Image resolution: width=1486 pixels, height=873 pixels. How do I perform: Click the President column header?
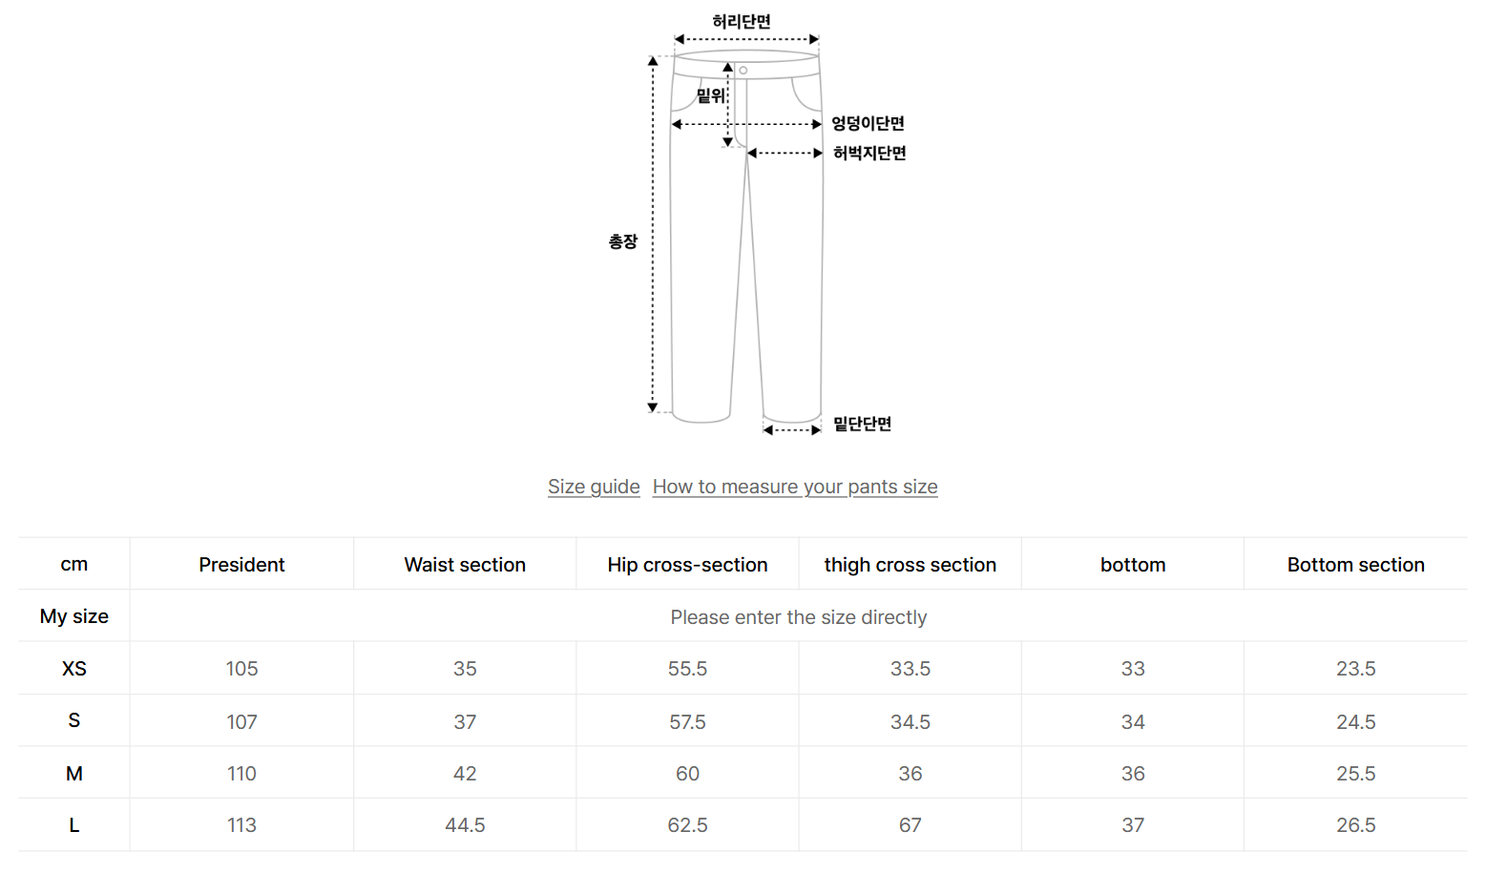coord(241,565)
